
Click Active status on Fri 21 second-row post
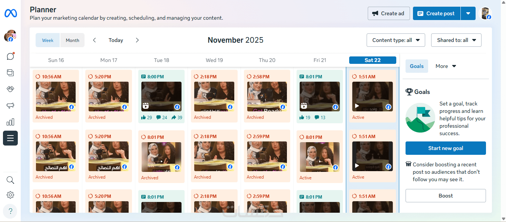305,178
